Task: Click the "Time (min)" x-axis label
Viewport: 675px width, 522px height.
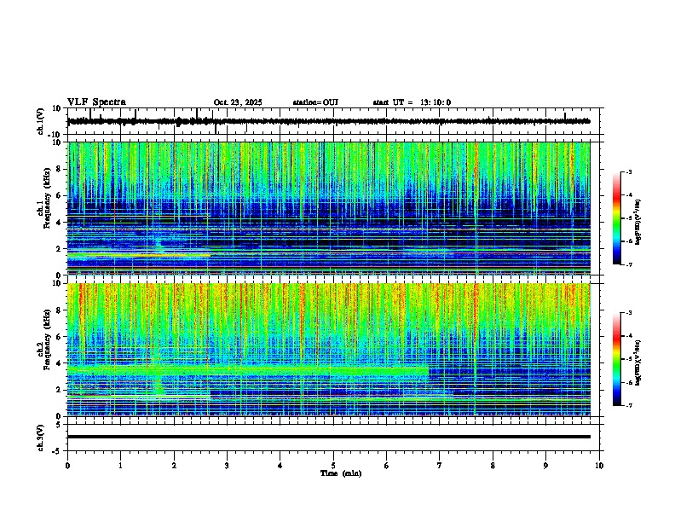Action: click(x=341, y=473)
